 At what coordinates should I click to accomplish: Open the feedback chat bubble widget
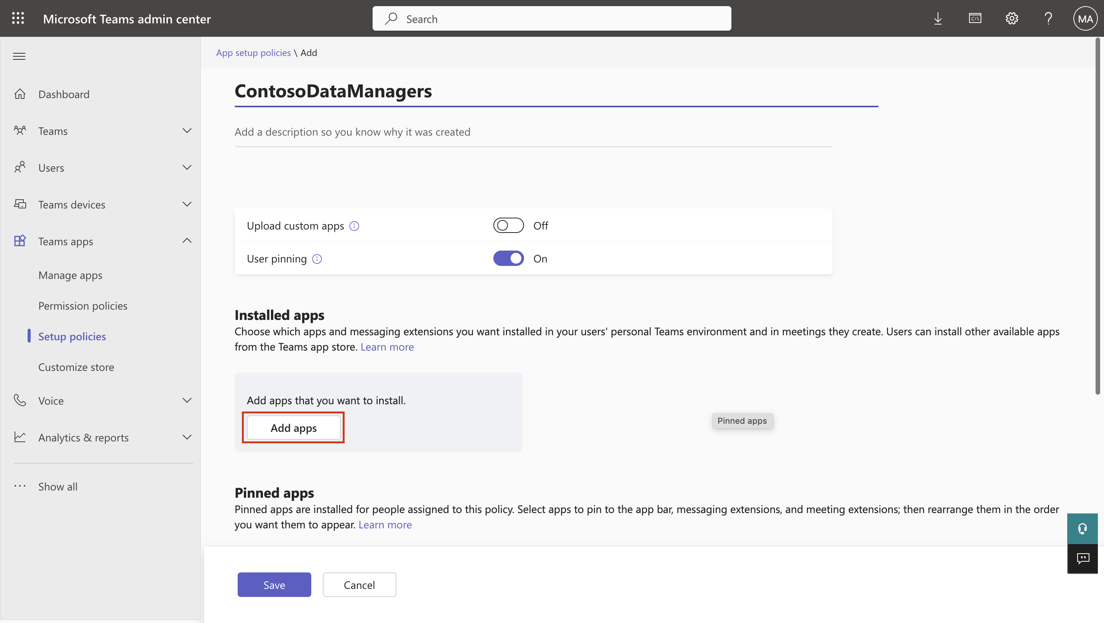coord(1083,559)
